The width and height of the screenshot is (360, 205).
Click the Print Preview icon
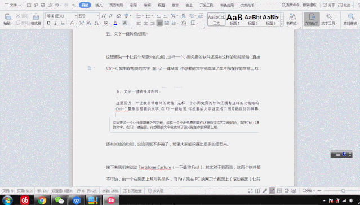click(50, 5)
